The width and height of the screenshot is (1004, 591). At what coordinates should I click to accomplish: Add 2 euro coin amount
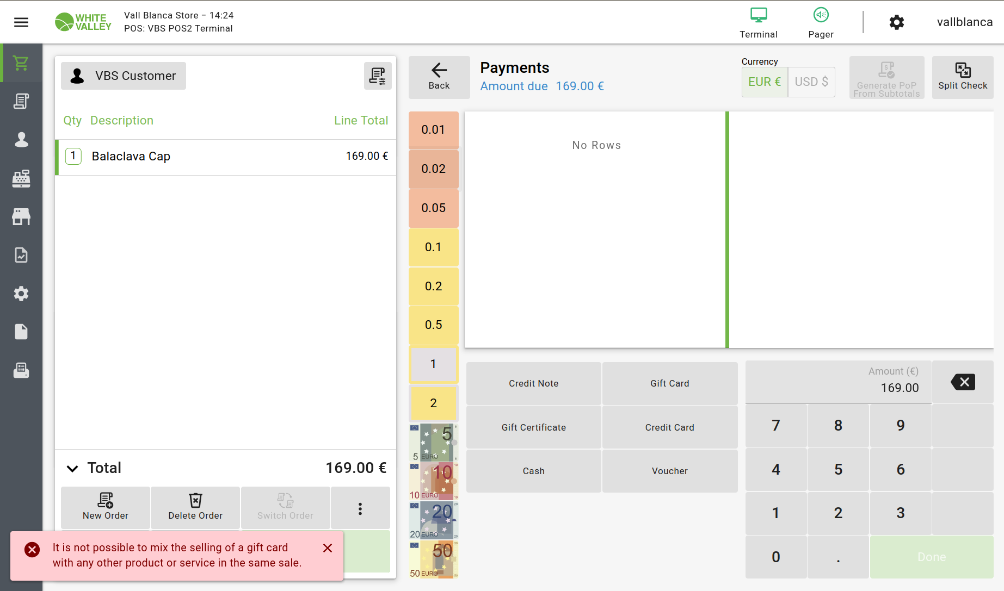click(x=434, y=403)
